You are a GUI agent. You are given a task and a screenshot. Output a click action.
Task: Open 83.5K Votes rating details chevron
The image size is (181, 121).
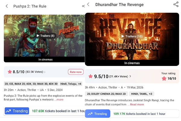(45, 72)
